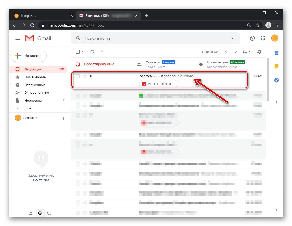The height and width of the screenshot is (226, 292).
Task: Close the Lumpics.ru browser tab
Action: pyautogui.click(x=72, y=16)
